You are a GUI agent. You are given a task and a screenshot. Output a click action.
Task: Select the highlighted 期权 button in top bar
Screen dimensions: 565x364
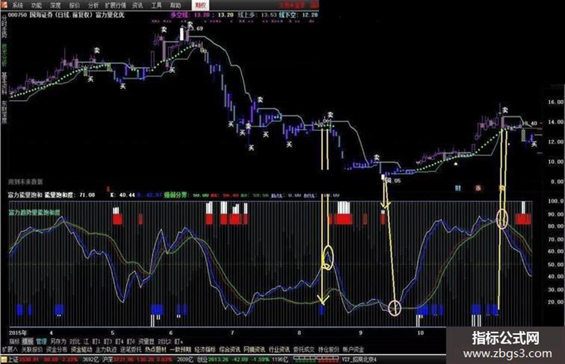200,5
